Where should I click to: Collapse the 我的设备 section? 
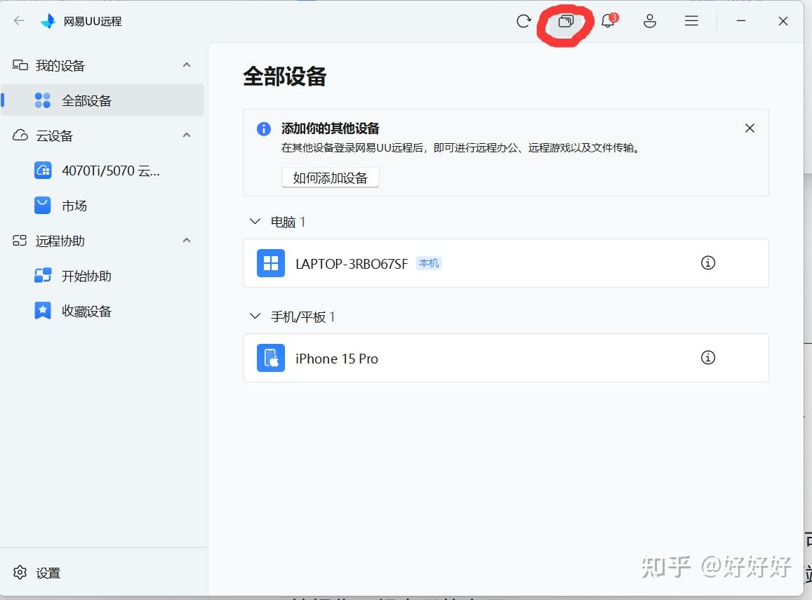pos(187,65)
